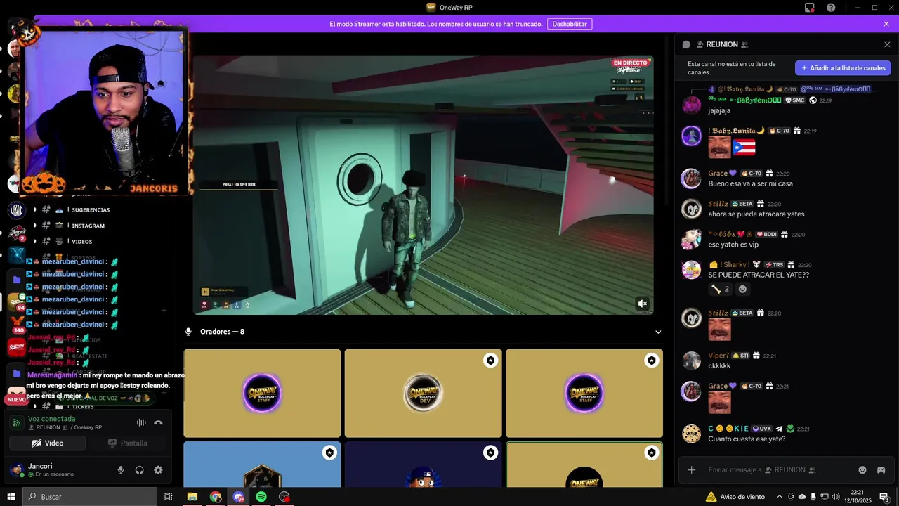Mute the microphone in user panel
The width and height of the screenshot is (899, 506).
tap(121, 470)
